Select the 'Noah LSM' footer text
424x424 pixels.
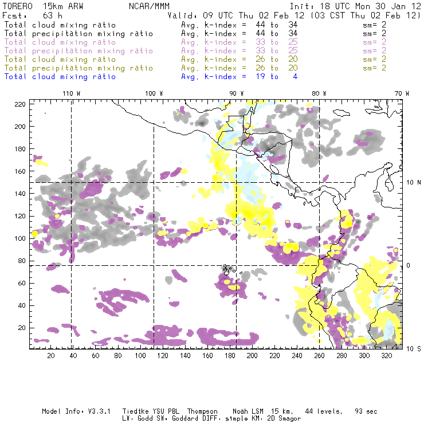(x=248, y=411)
